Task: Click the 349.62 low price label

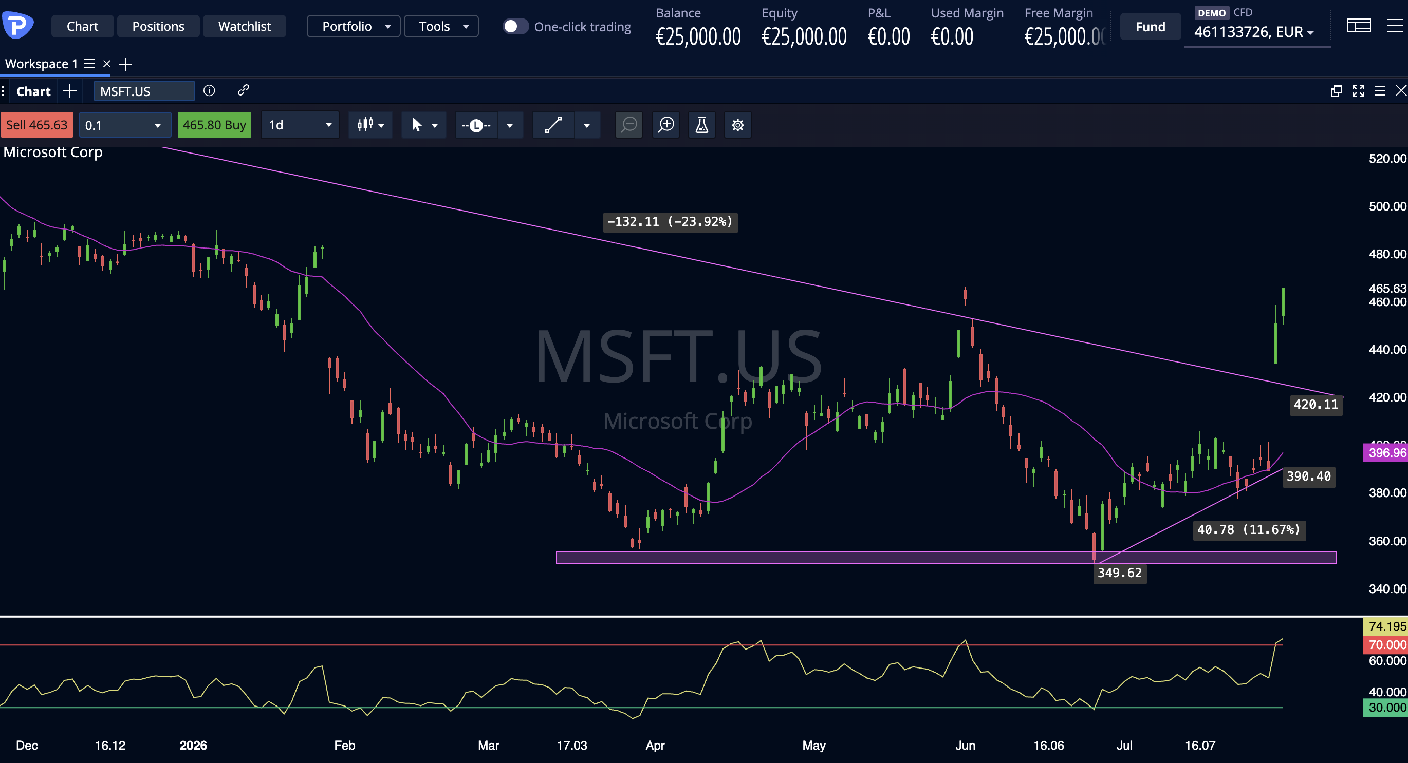Action: [x=1119, y=573]
